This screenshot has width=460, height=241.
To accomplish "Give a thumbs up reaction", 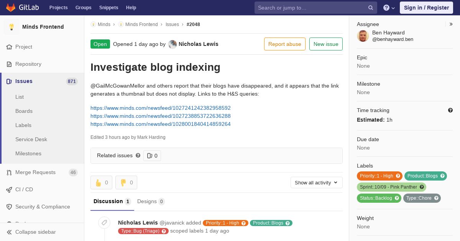I will click(101, 182).
